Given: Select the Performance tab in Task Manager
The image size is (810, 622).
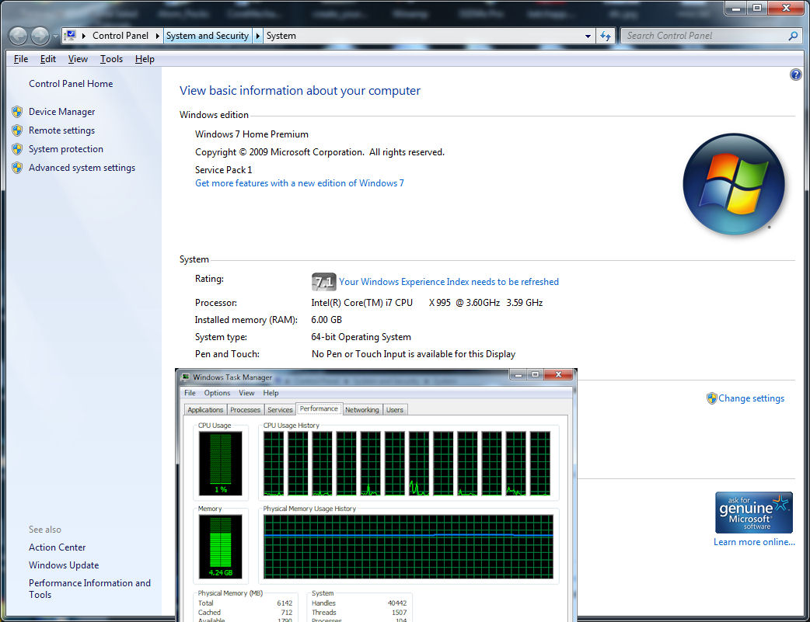Looking at the screenshot, I should (319, 408).
